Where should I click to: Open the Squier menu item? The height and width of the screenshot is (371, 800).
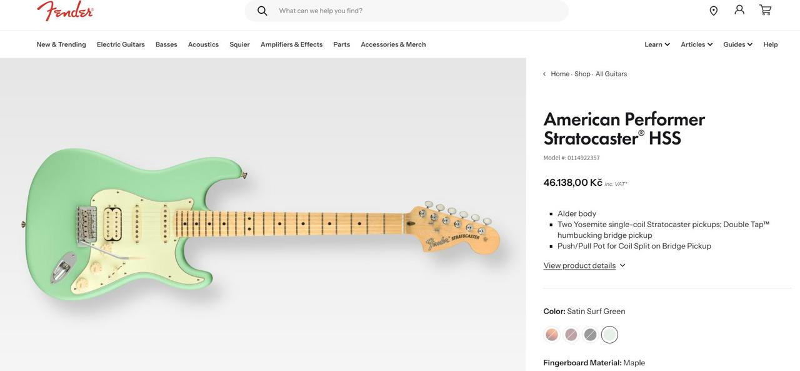239,44
